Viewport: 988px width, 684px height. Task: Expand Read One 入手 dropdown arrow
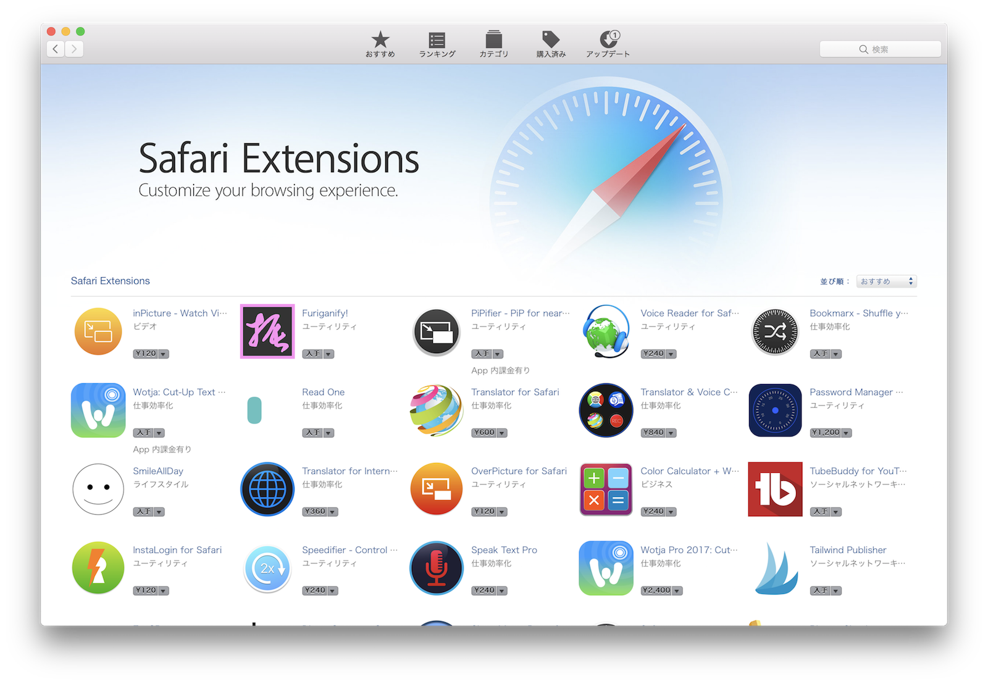click(x=329, y=433)
